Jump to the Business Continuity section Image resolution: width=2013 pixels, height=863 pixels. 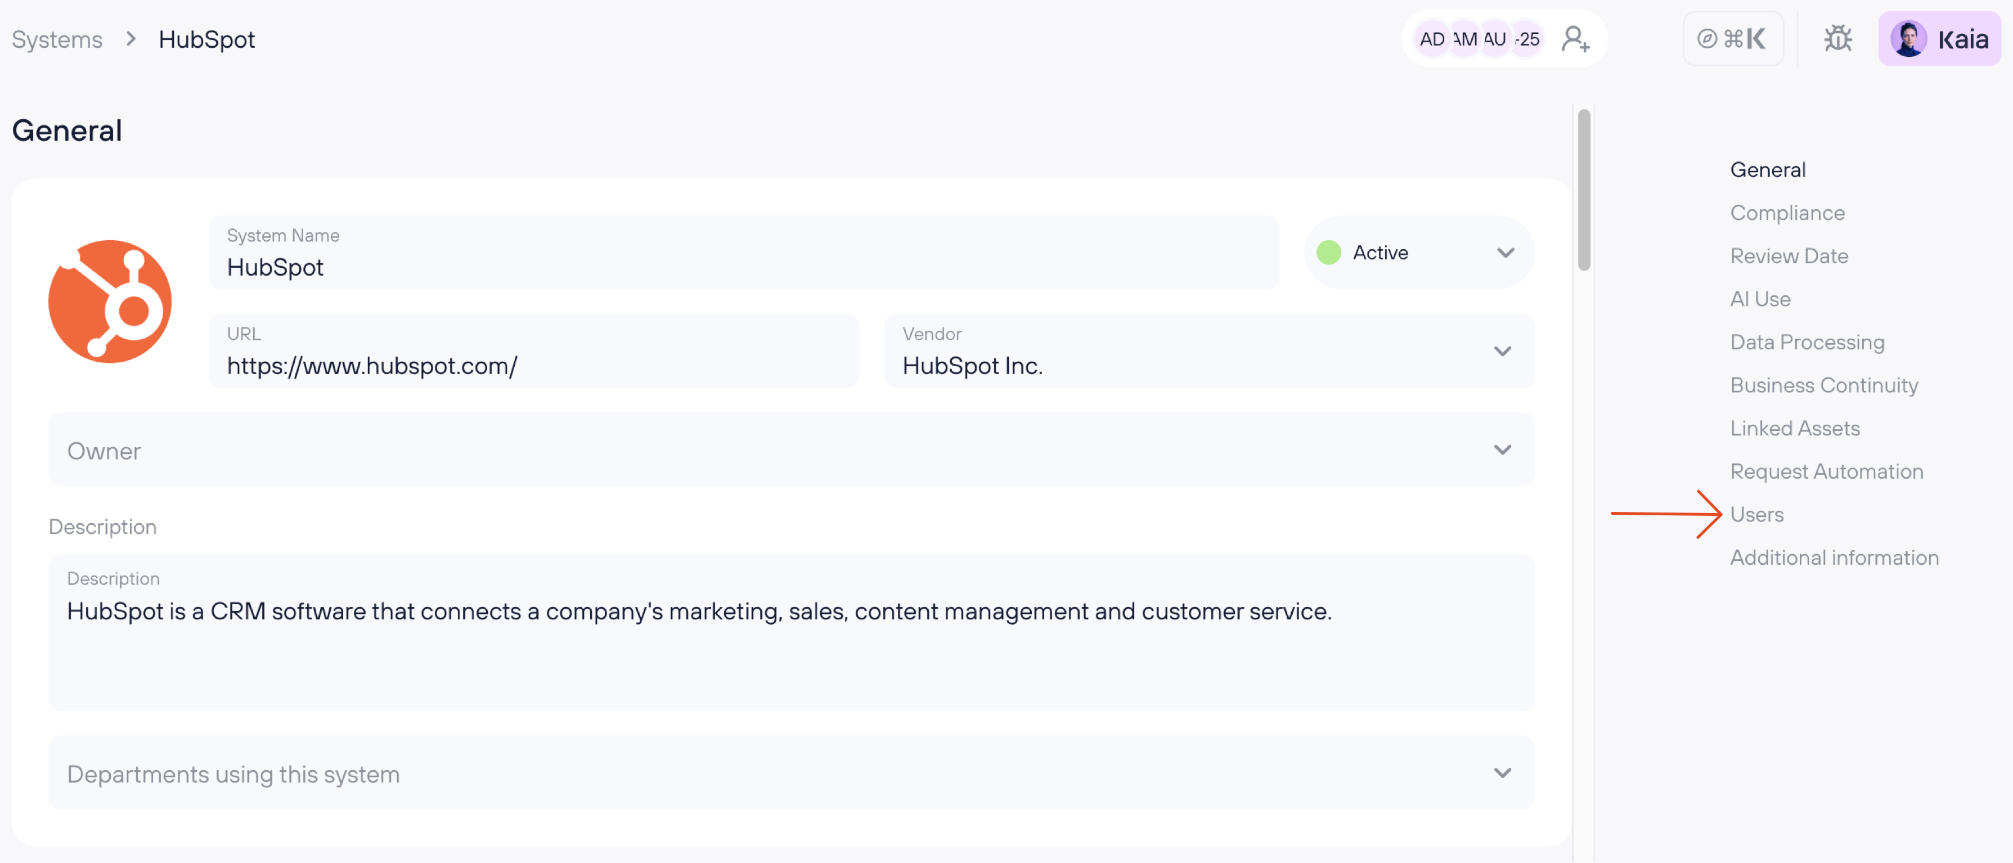[1824, 385]
